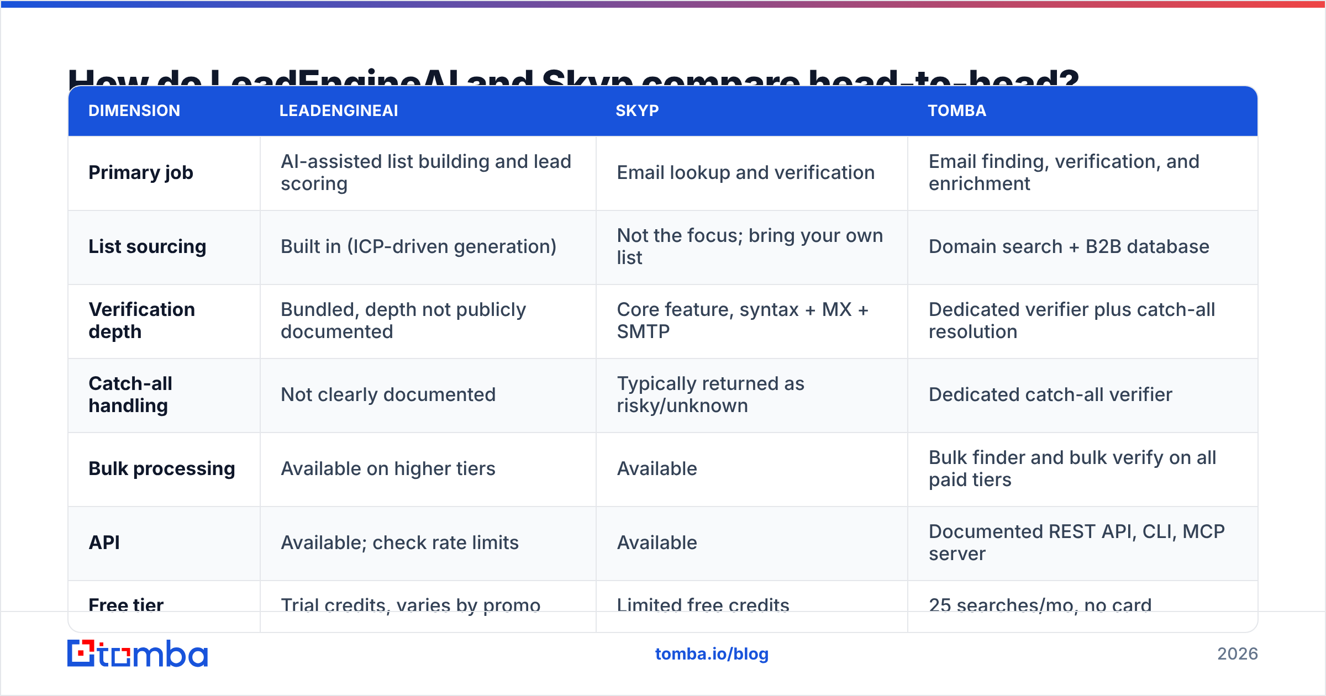Viewport: 1326px width, 696px height.
Task: Click the SKYP column header
Action: (x=637, y=110)
